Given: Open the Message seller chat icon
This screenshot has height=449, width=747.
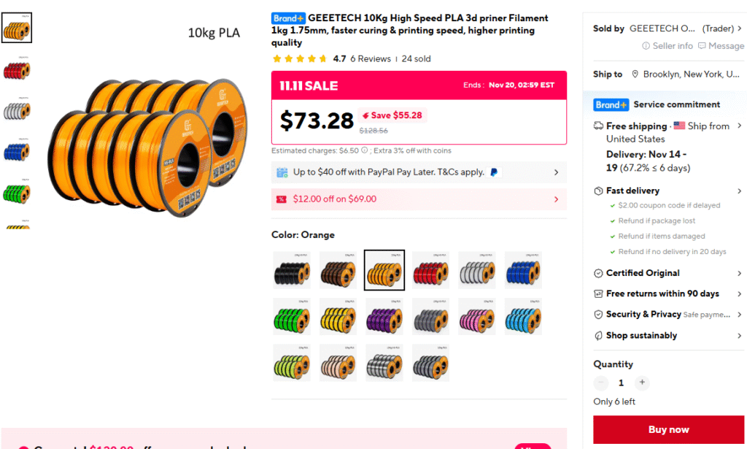Looking at the screenshot, I should tap(702, 46).
